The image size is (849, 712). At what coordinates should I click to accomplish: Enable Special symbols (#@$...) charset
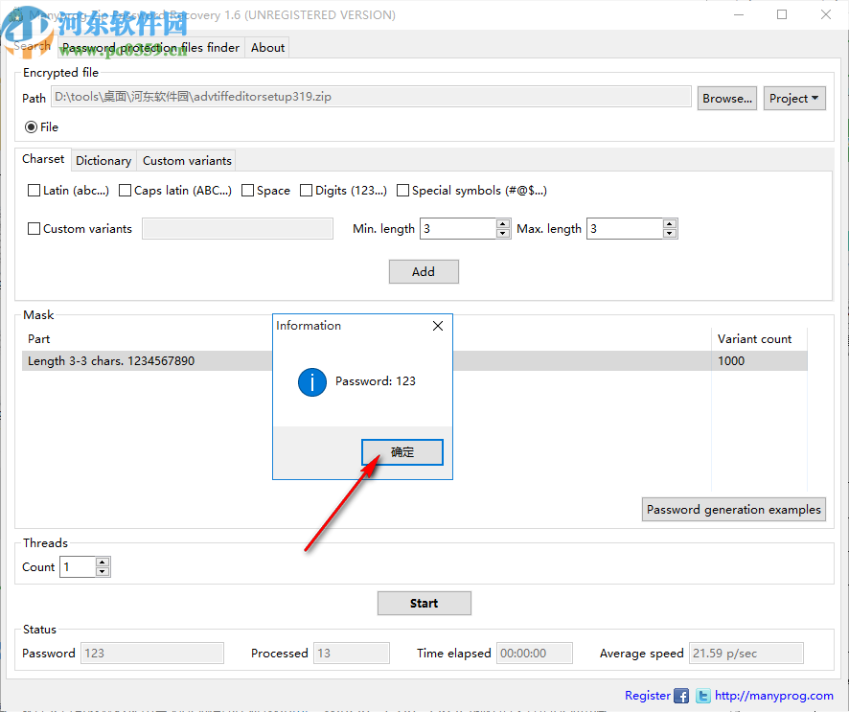[x=402, y=190]
